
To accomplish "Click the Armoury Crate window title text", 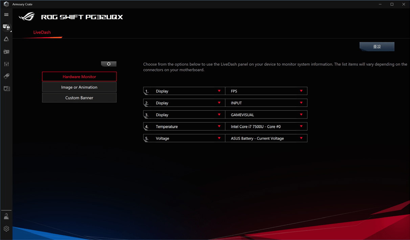I will pyautogui.click(x=22, y=4).
